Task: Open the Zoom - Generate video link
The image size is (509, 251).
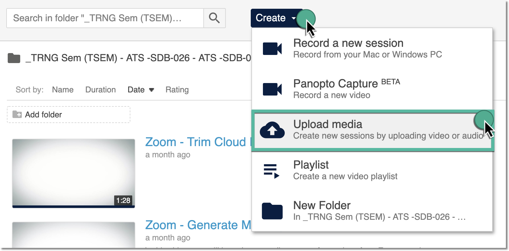Action: (198, 225)
